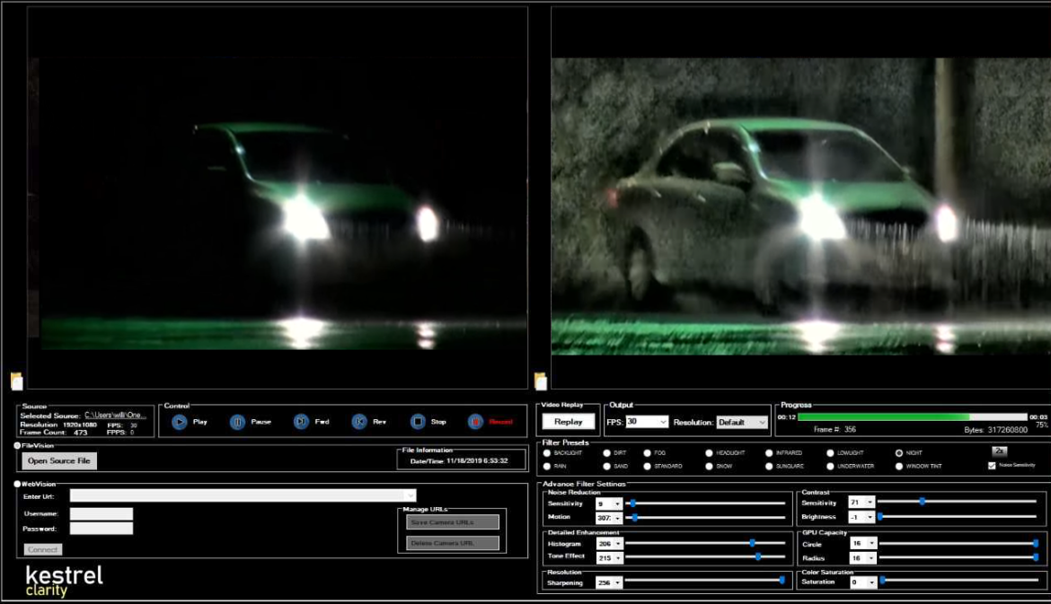Choose the UNDERWATER filter preset
Screen dimensions: 1051x604
830,467
